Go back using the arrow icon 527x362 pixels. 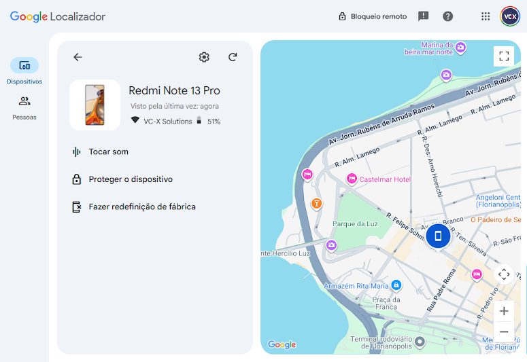[78, 57]
